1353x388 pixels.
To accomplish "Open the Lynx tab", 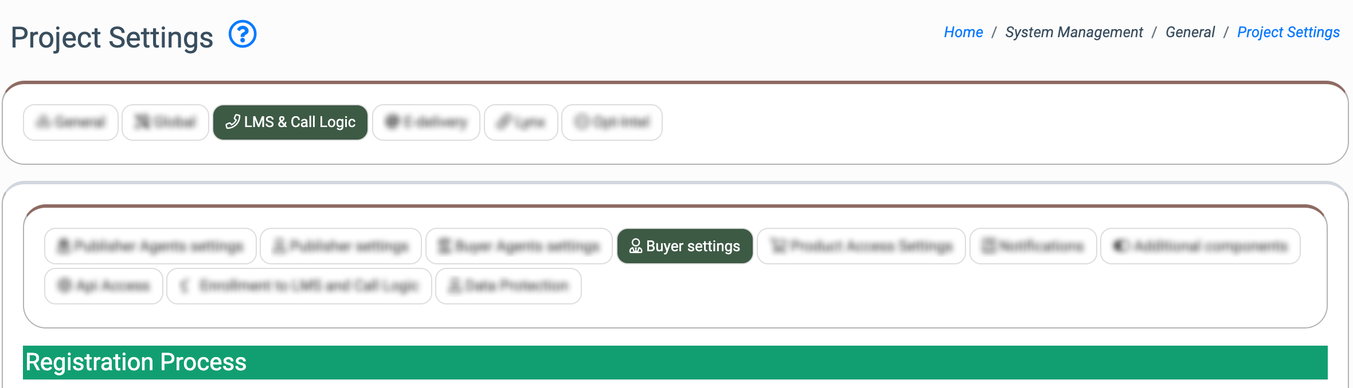I will coord(521,122).
